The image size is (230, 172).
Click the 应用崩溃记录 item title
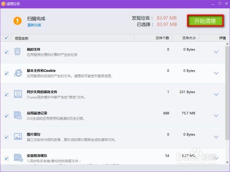click(x=37, y=113)
